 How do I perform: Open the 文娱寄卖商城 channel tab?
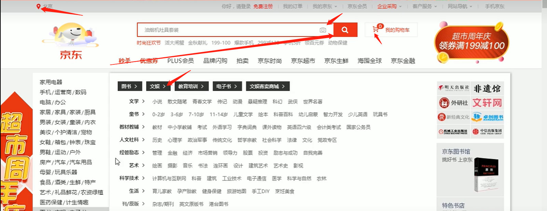268,86
